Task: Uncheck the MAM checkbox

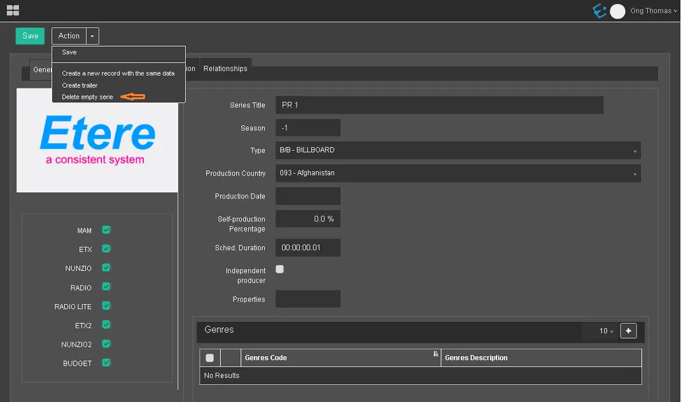Action: 106,230
